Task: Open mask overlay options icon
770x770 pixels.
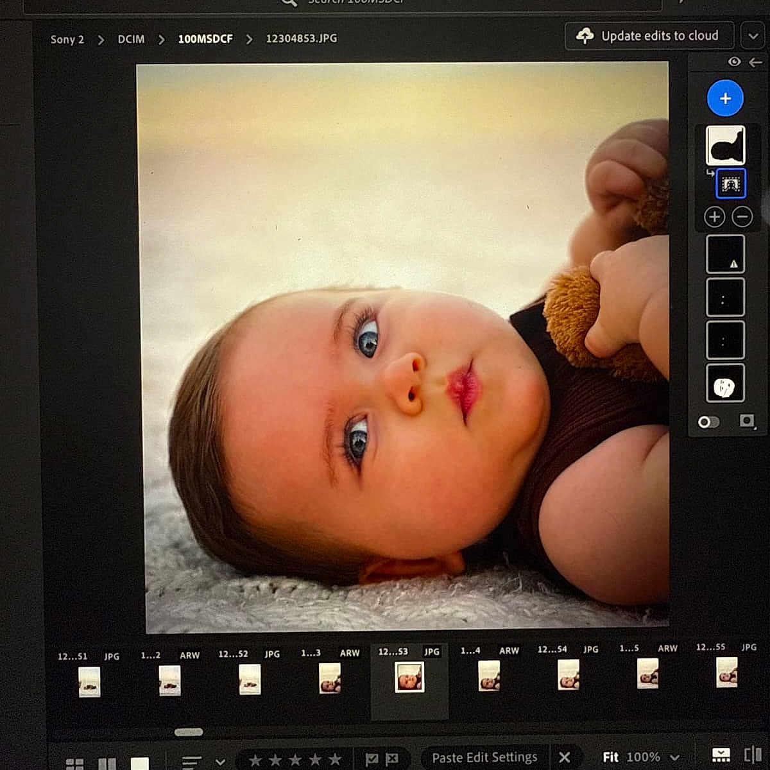Action: [x=746, y=421]
